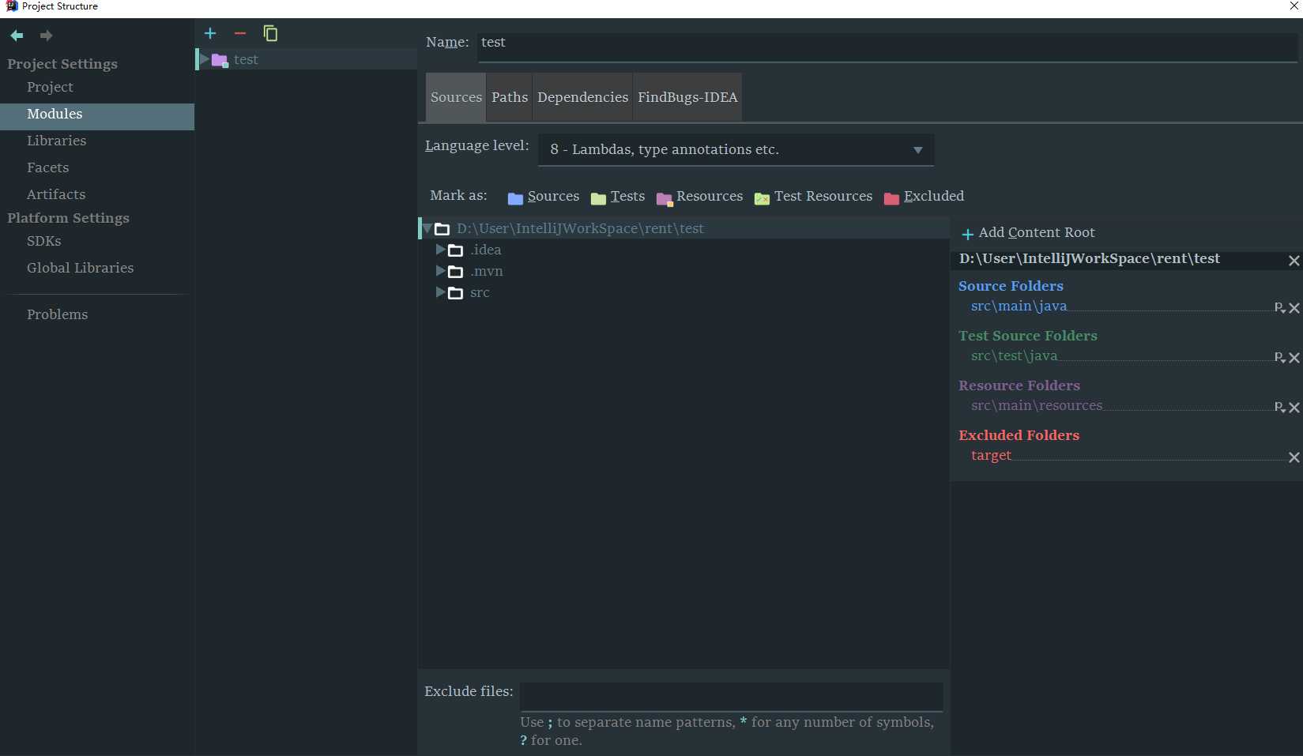
Task: Navigate back with the left arrow
Action: (x=17, y=36)
